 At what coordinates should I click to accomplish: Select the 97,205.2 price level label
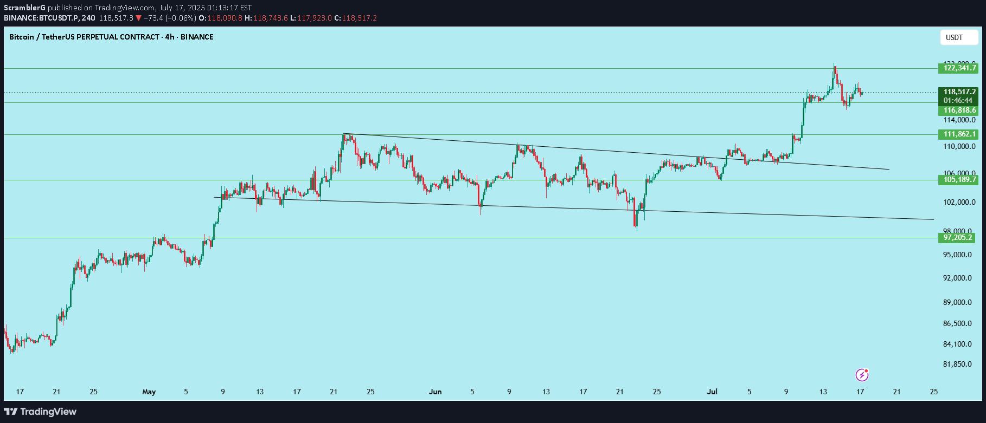[957, 238]
